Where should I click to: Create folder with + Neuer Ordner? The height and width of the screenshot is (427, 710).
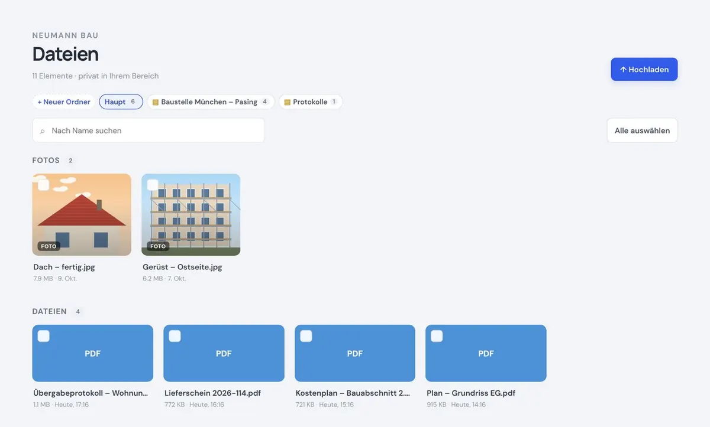64,102
